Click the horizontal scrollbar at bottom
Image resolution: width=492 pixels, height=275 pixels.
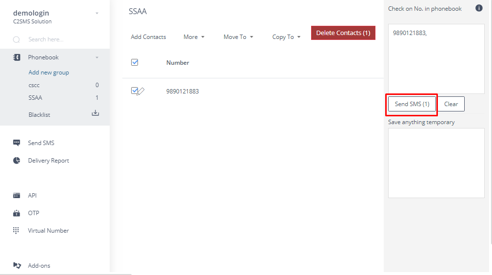pos(65,274)
